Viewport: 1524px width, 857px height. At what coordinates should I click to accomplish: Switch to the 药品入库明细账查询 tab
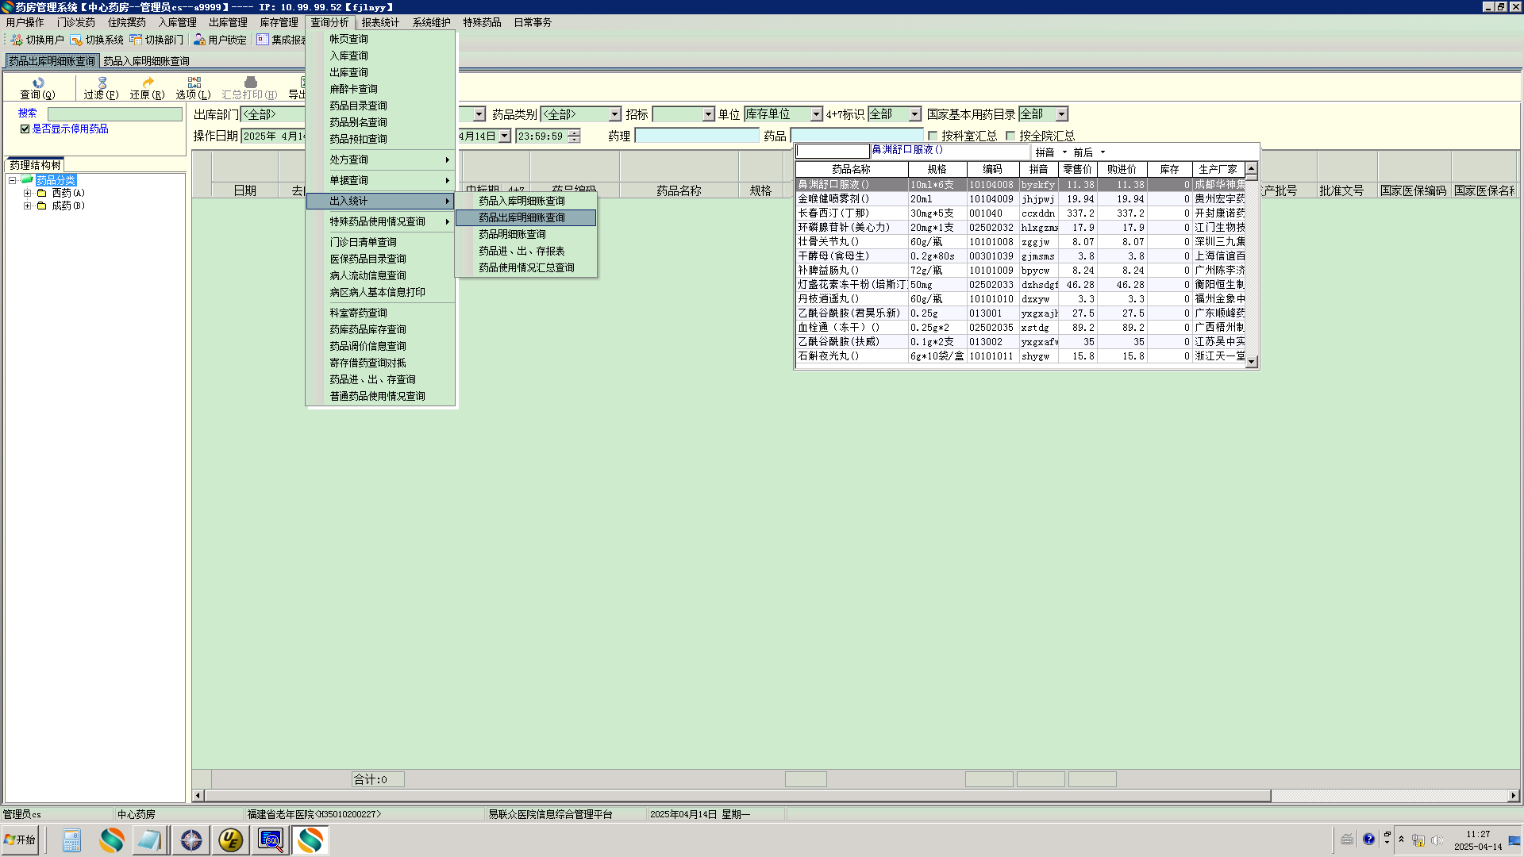click(146, 61)
